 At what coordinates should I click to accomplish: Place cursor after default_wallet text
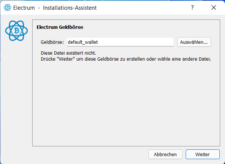pos(99,42)
